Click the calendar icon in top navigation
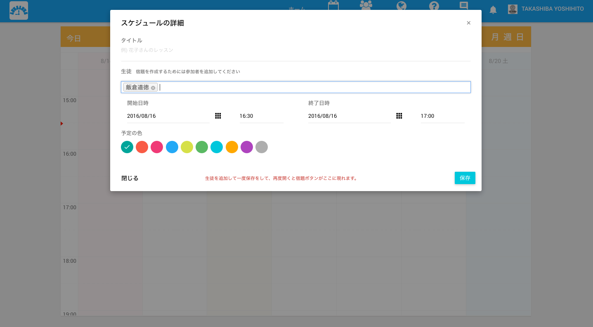The height and width of the screenshot is (327, 593). coord(333,6)
